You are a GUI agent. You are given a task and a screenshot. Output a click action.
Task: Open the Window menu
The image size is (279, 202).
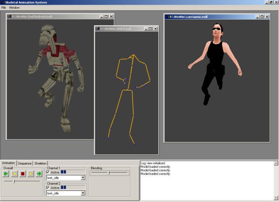(x=14, y=8)
